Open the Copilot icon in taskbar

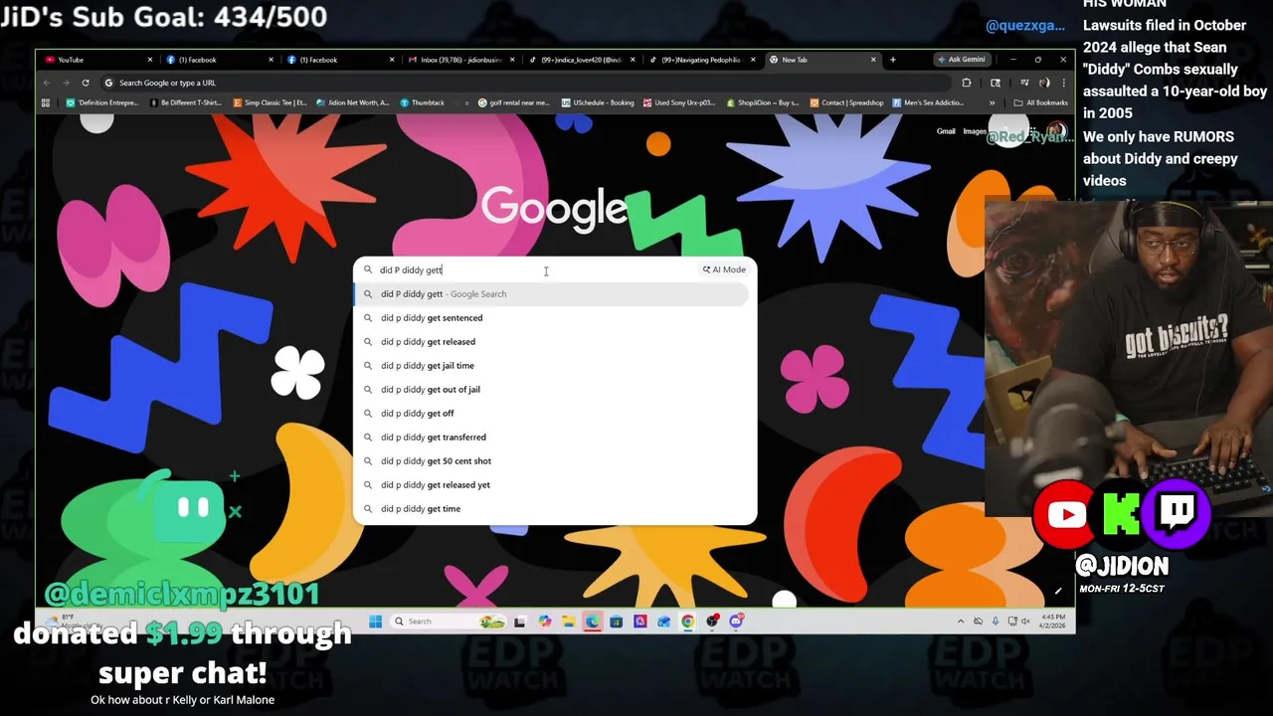544,622
